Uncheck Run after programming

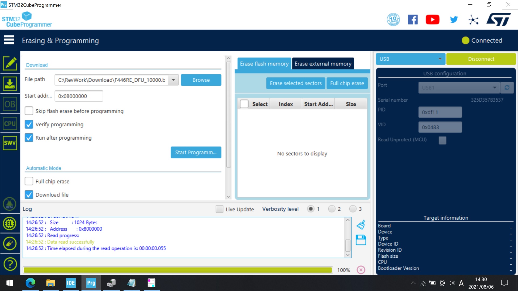29,138
